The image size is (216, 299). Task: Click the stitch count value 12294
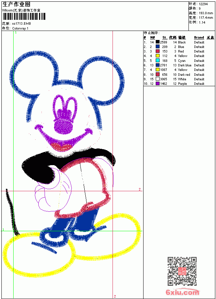pyautogui.click(x=203, y=4)
